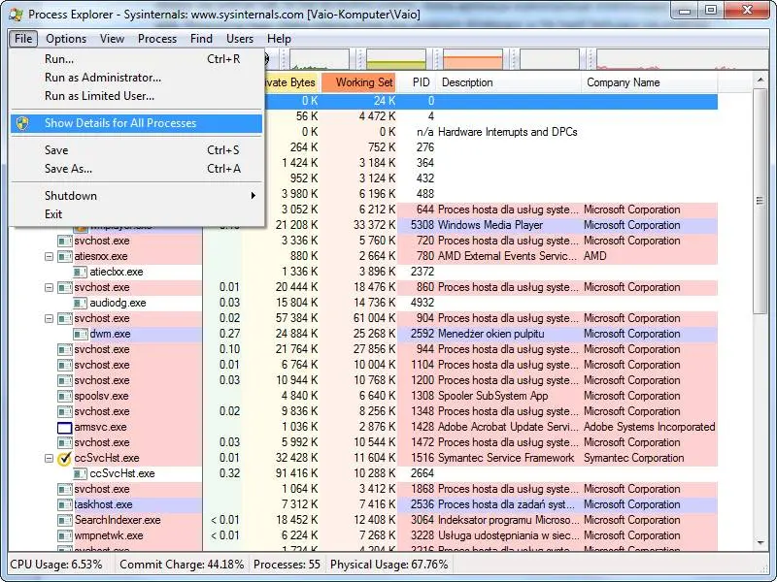
Task: Click the Company Name column header
Action: [x=623, y=82]
